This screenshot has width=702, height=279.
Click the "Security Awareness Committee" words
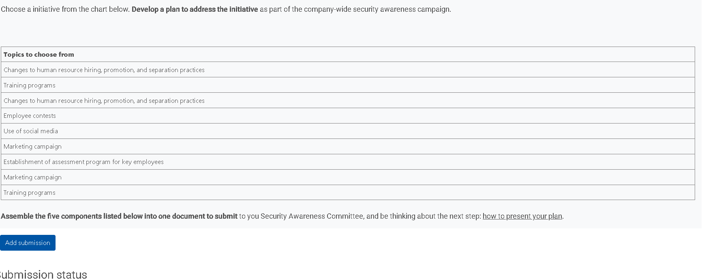tap(312, 216)
